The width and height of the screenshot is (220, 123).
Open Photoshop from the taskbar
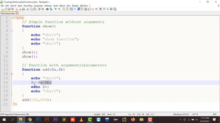point(38,120)
